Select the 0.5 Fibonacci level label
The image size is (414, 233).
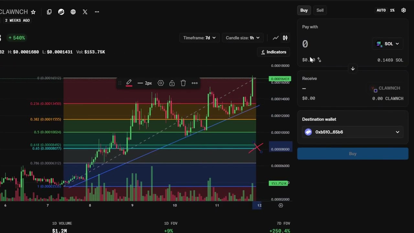click(47, 132)
